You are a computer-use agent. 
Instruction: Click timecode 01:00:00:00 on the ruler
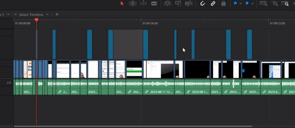(x=22, y=23)
